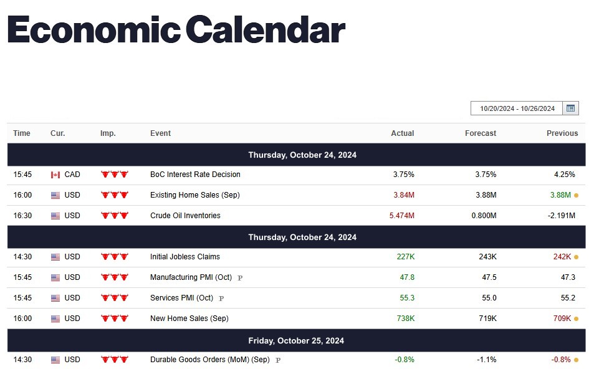Click the Event column header
This screenshot has width=594, height=379.
160,133
